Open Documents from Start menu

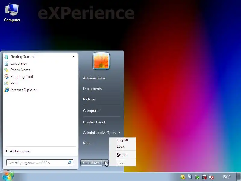click(x=92, y=89)
